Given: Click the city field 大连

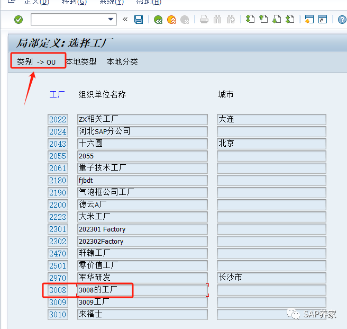Looking at the screenshot, I should [271, 120].
